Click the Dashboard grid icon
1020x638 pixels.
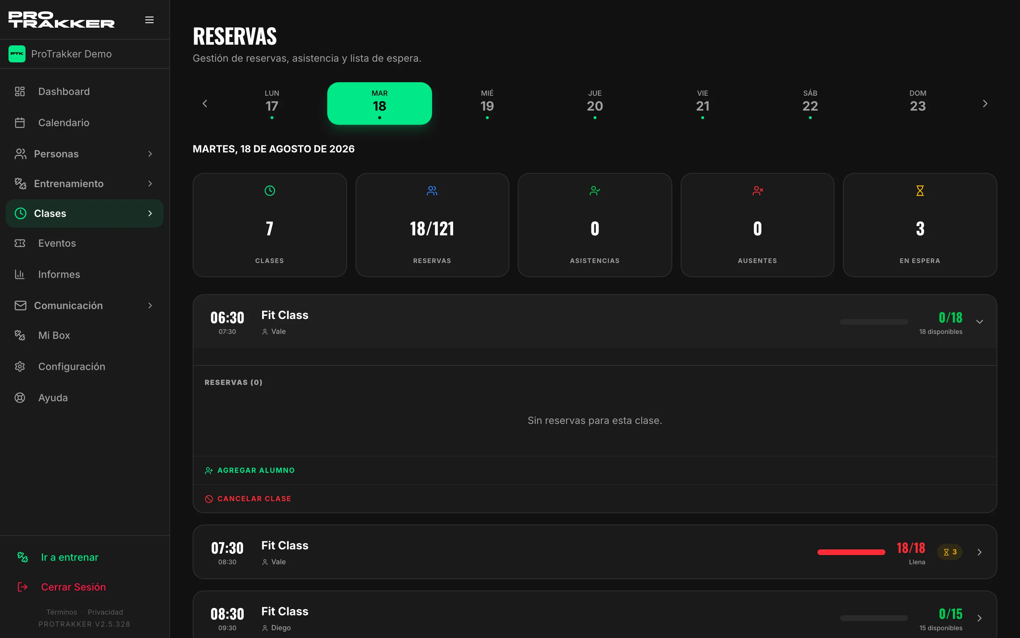pos(20,91)
